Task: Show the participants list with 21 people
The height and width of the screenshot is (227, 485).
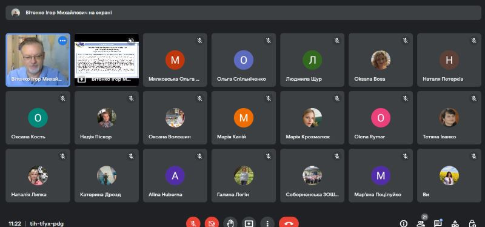Action: [x=420, y=223]
